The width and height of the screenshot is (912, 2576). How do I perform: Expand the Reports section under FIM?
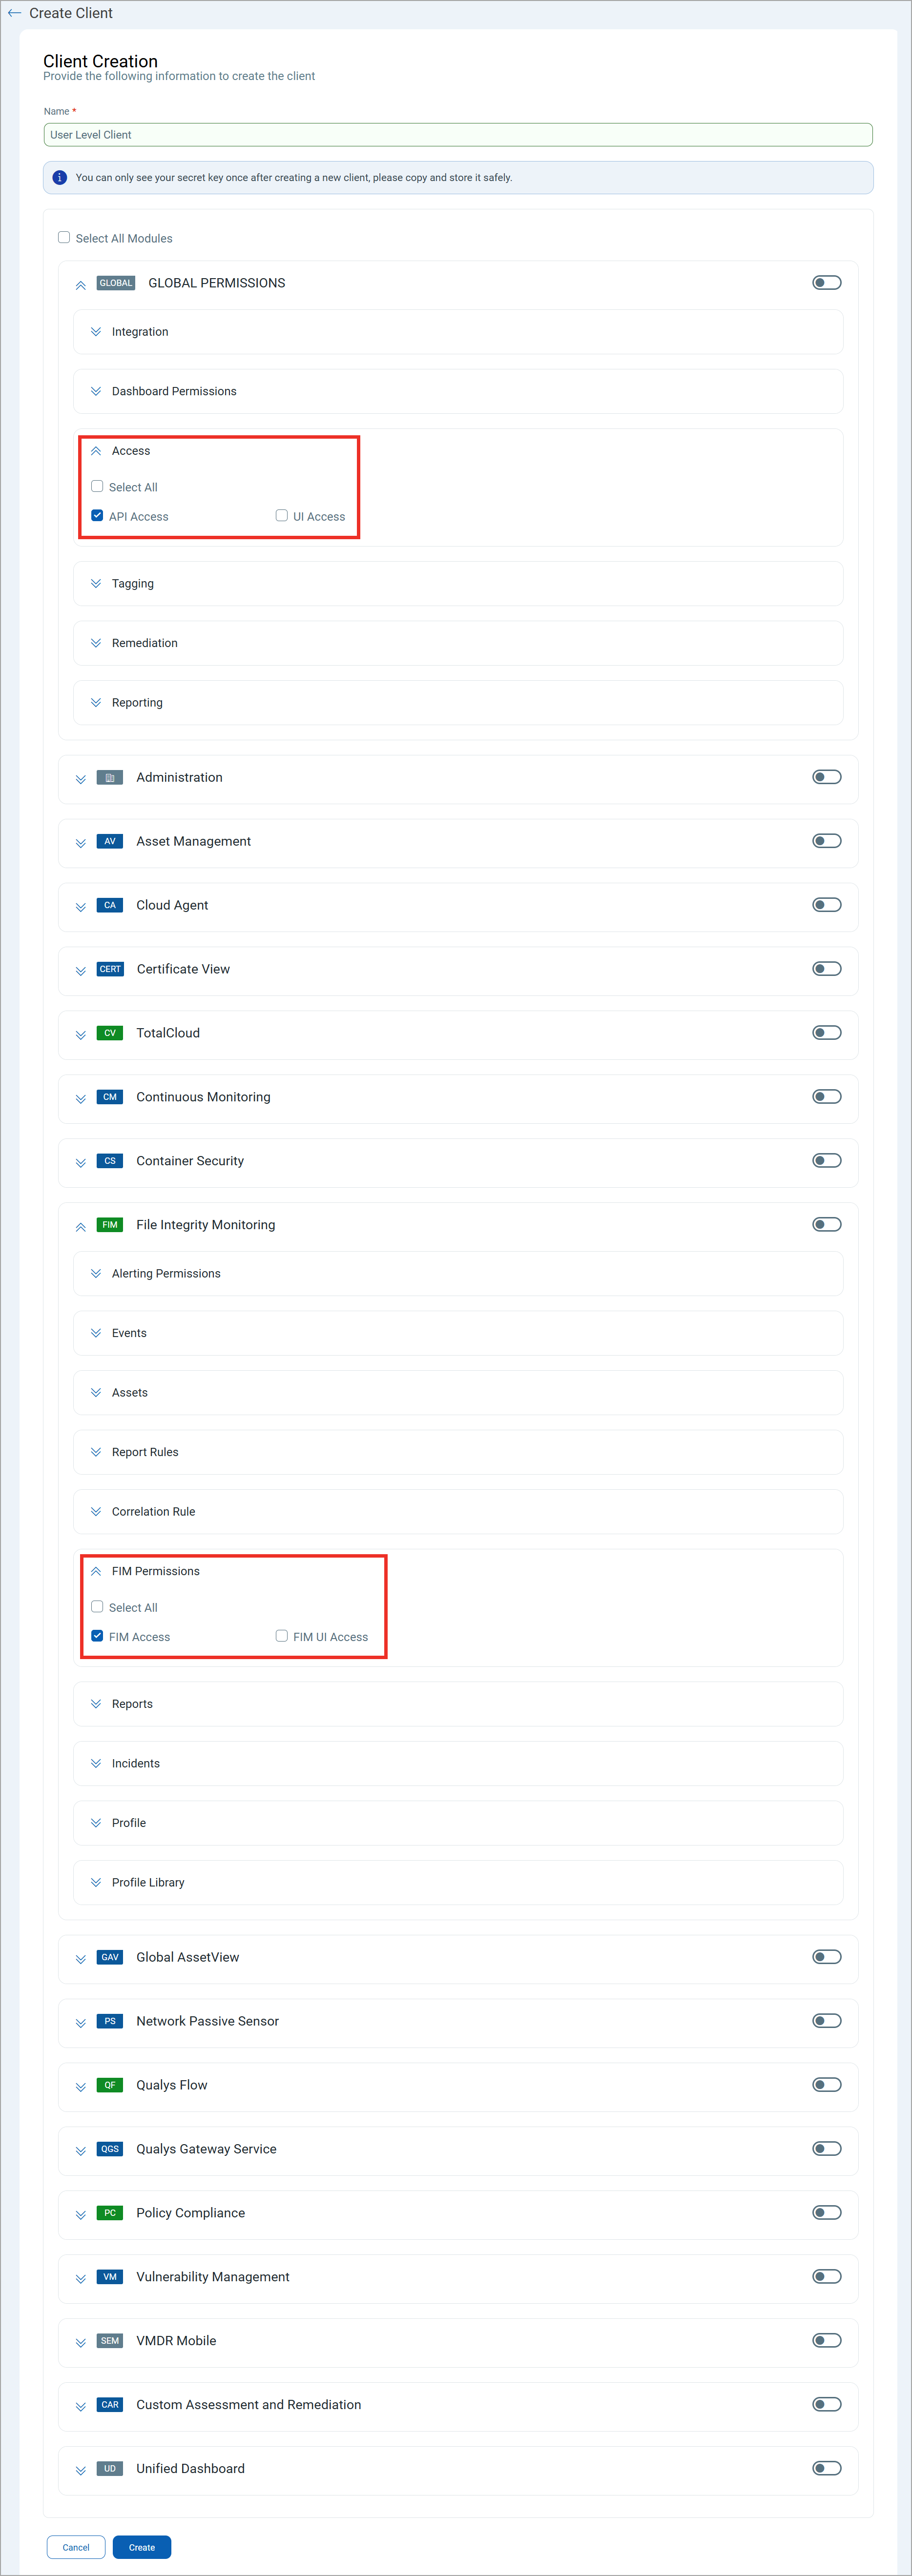pos(96,1704)
